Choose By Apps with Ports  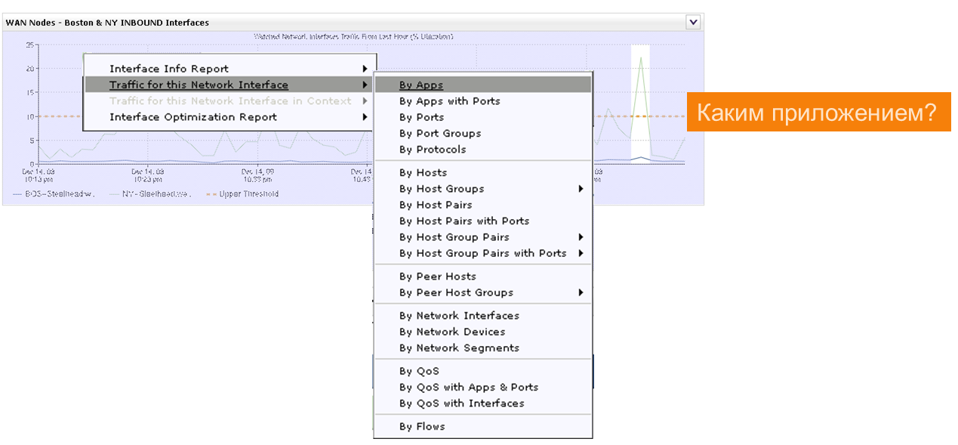[449, 101]
